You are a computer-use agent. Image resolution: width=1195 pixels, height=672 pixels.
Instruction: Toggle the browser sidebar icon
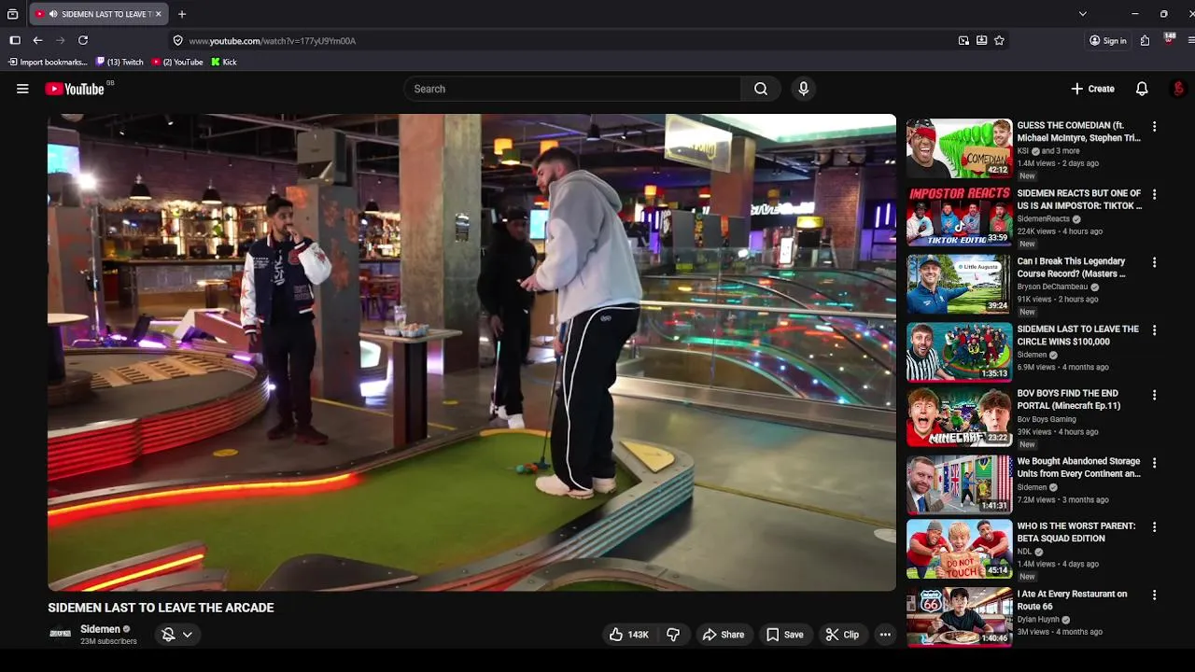click(15, 41)
